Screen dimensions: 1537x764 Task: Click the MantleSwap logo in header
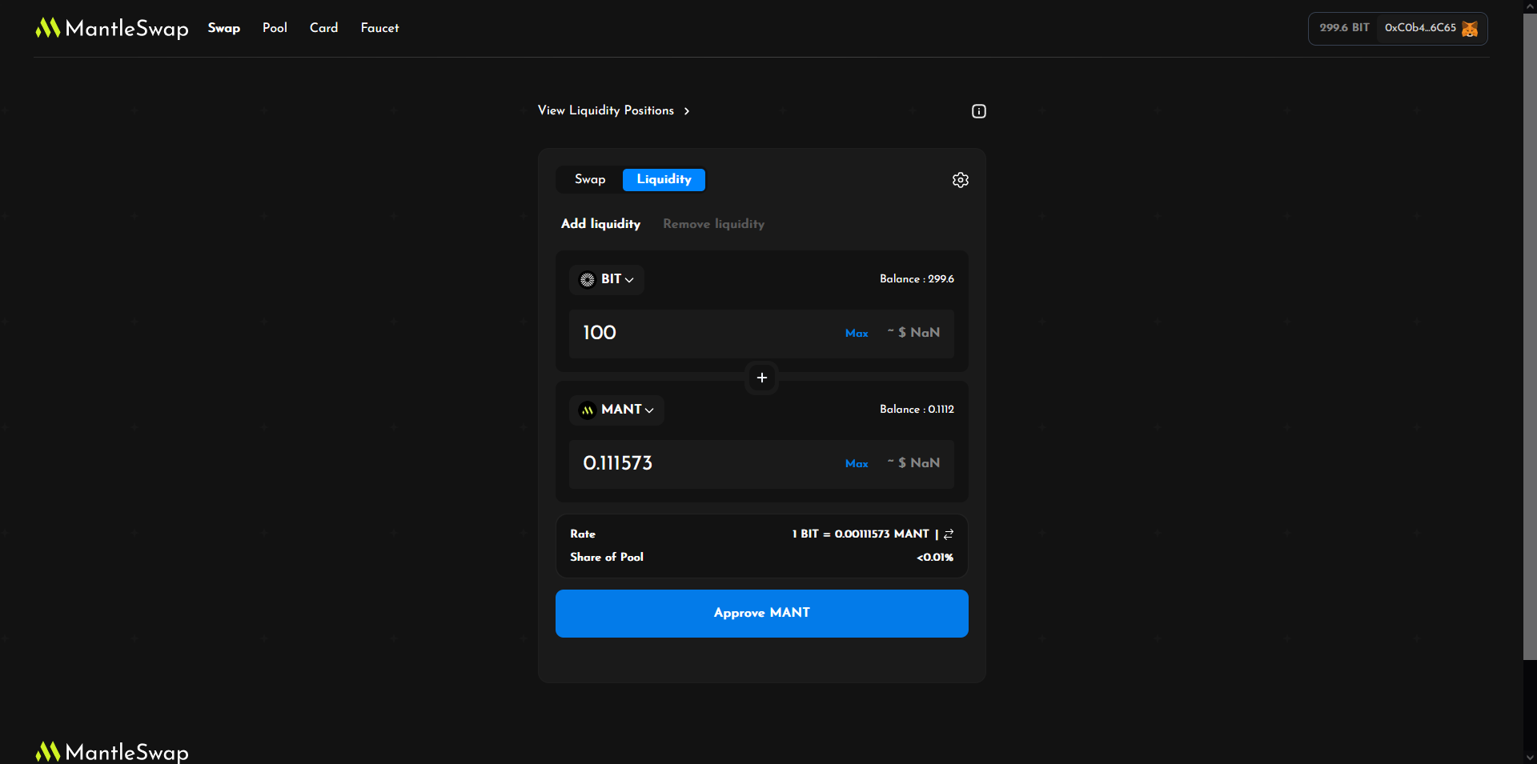pyautogui.click(x=112, y=29)
